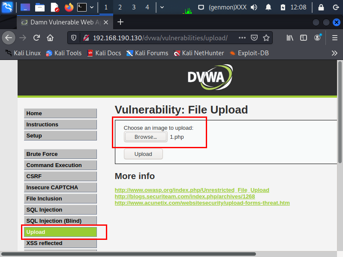Click Browse to choose a file
Image resolution: width=343 pixels, height=257 pixels.
[x=146, y=137]
